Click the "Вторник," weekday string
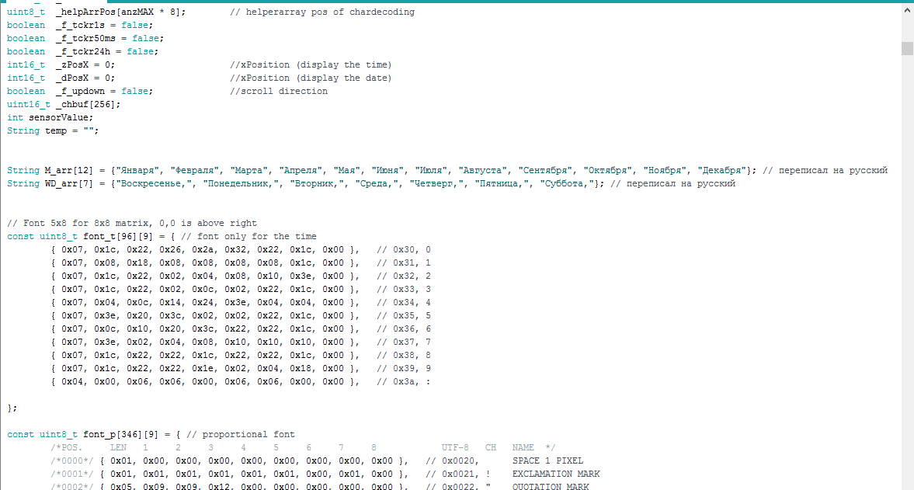 point(317,184)
